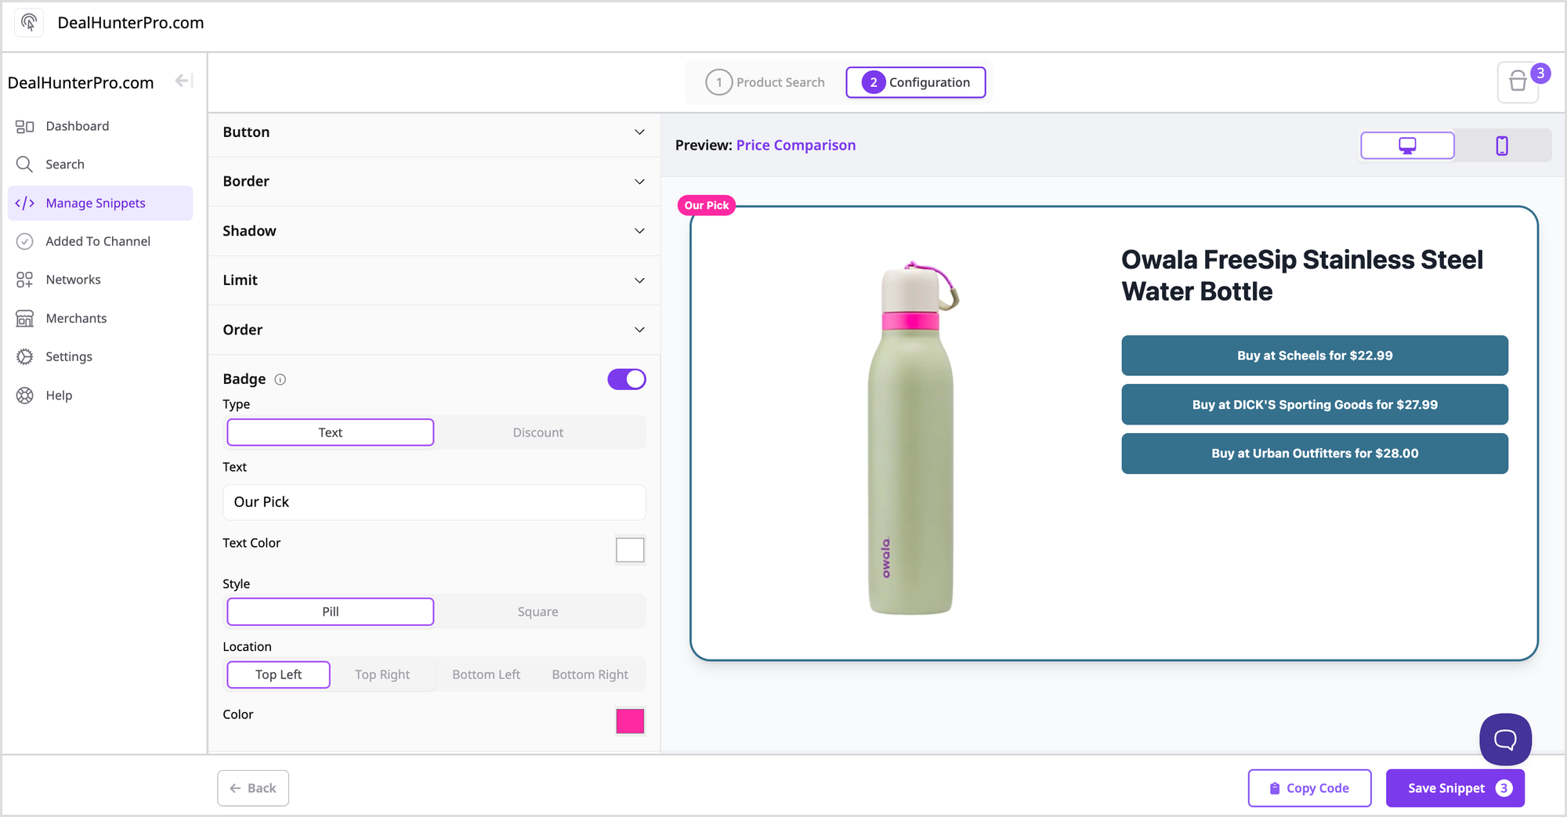The height and width of the screenshot is (817, 1567).
Task: Open Search in the sidebar menu
Action: (100, 164)
